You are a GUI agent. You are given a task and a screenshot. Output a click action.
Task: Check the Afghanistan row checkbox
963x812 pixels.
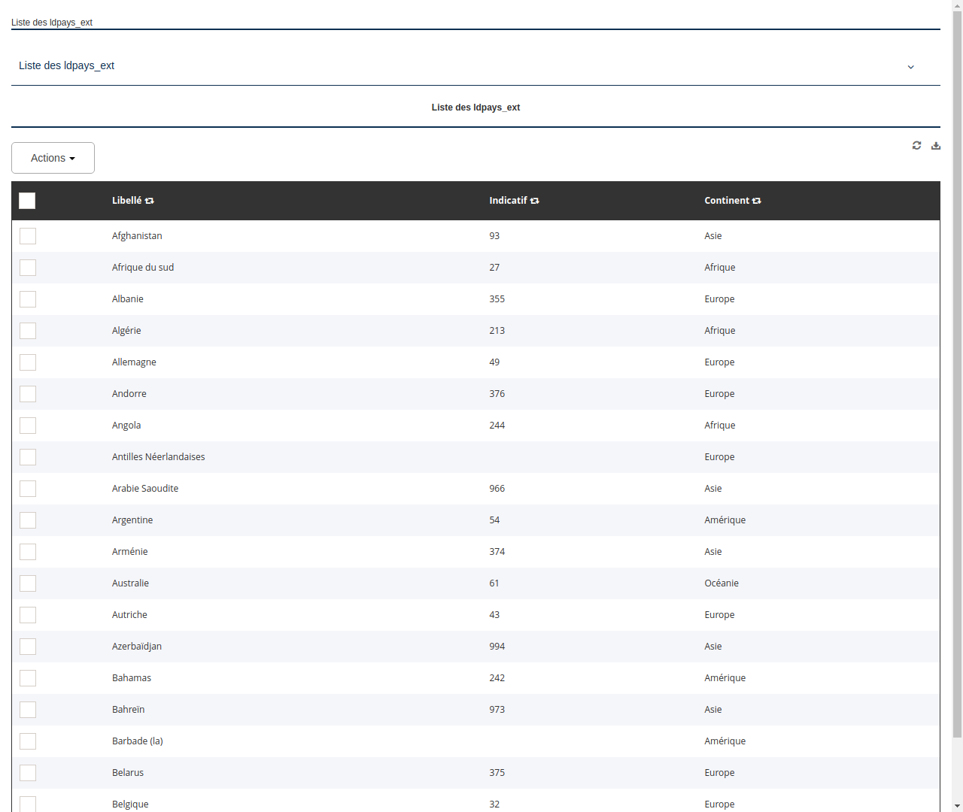(27, 235)
